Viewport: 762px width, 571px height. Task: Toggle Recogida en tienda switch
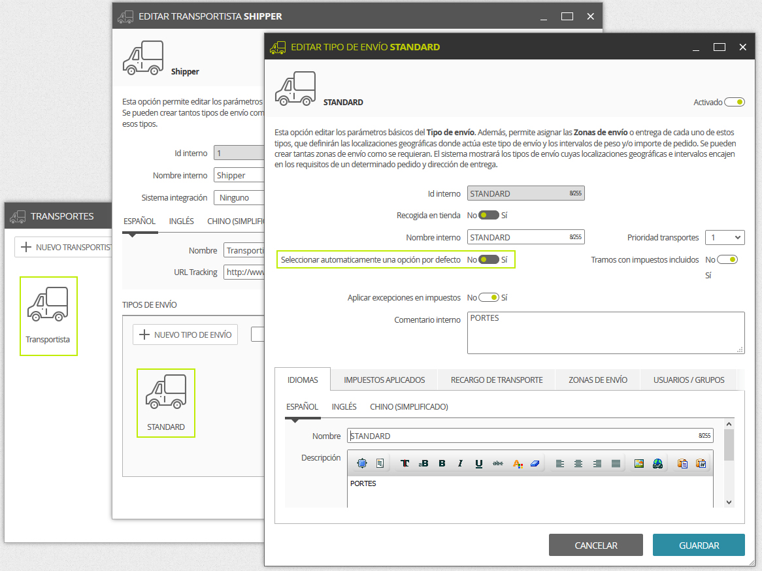(x=488, y=216)
